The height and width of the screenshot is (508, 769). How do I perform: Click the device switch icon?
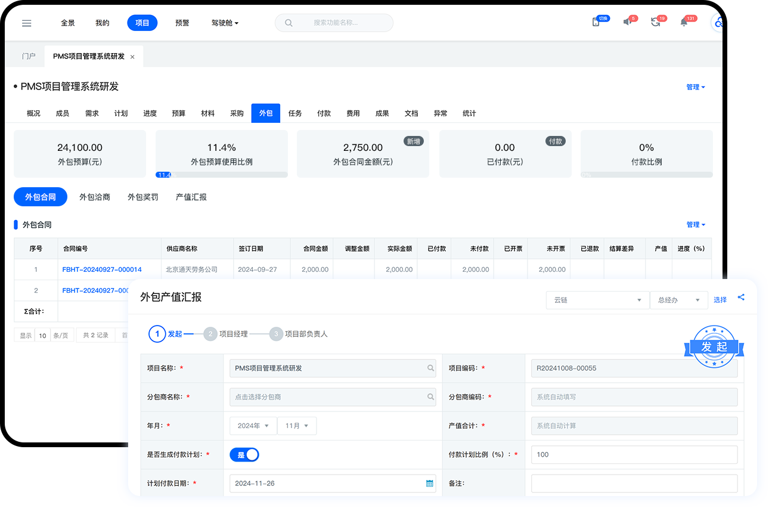596,22
